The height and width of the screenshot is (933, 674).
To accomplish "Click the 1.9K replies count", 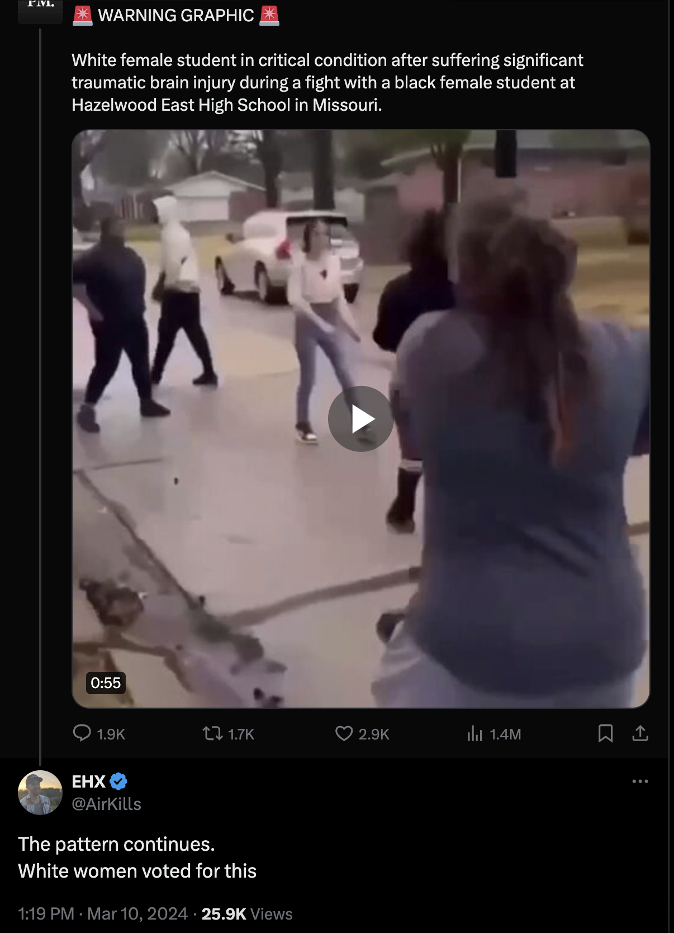I will tap(111, 734).
